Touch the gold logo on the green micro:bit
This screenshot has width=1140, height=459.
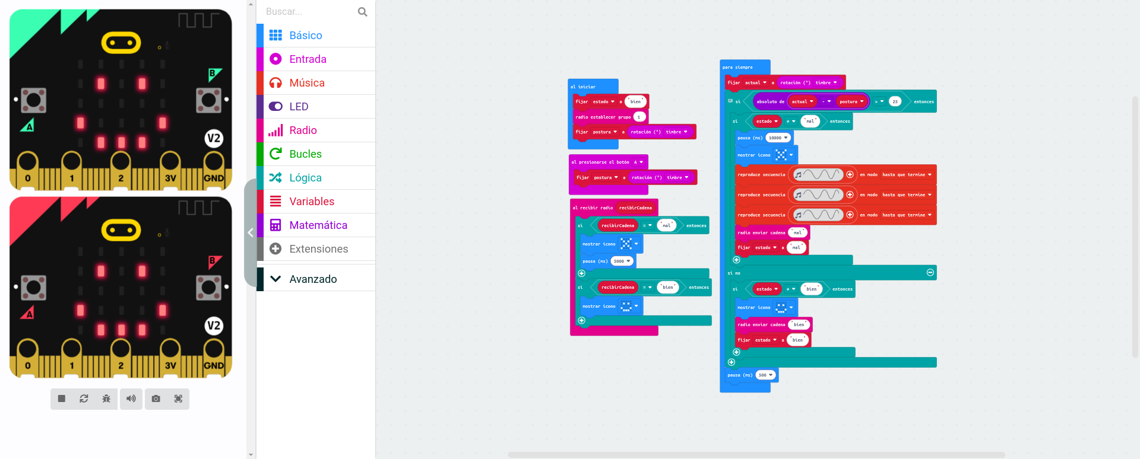(121, 43)
